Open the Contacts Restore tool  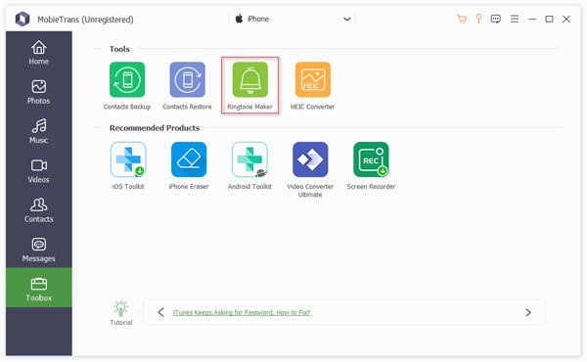[187, 79]
